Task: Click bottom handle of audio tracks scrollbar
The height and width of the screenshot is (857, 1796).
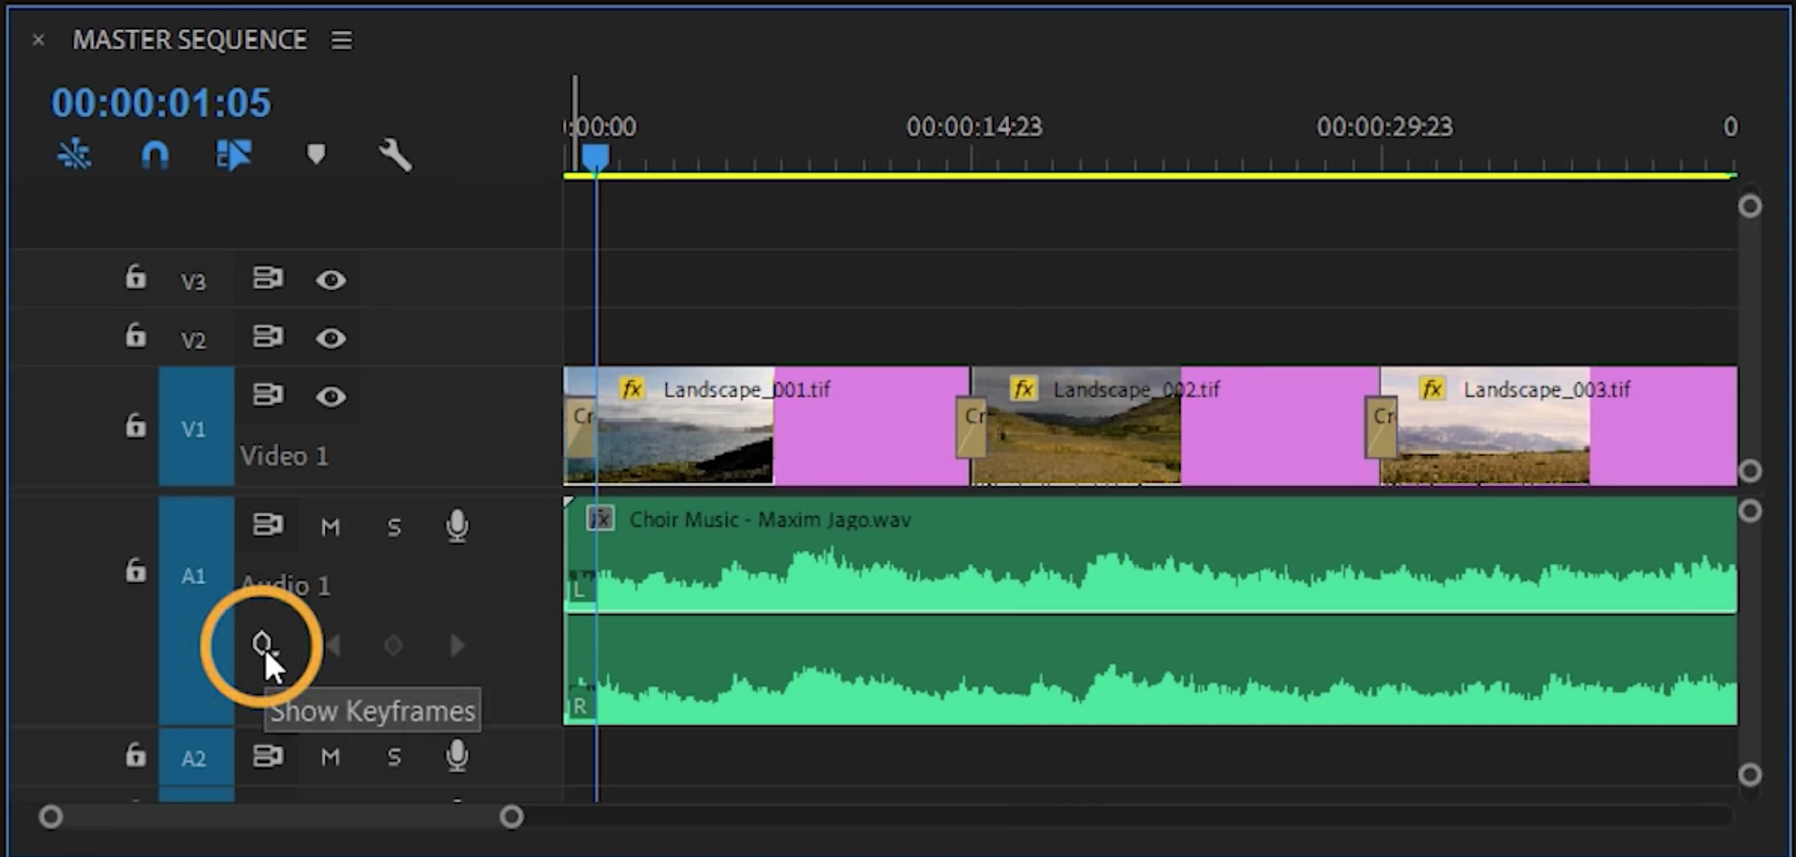Action: (1749, 775)
